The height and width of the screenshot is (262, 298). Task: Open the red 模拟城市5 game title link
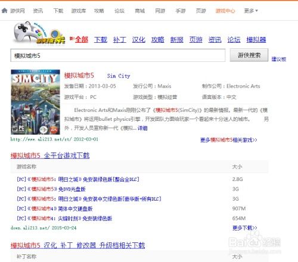[79, 76]
